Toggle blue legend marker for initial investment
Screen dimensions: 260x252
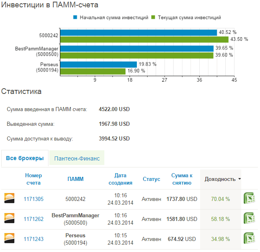(x=75, y=17)
